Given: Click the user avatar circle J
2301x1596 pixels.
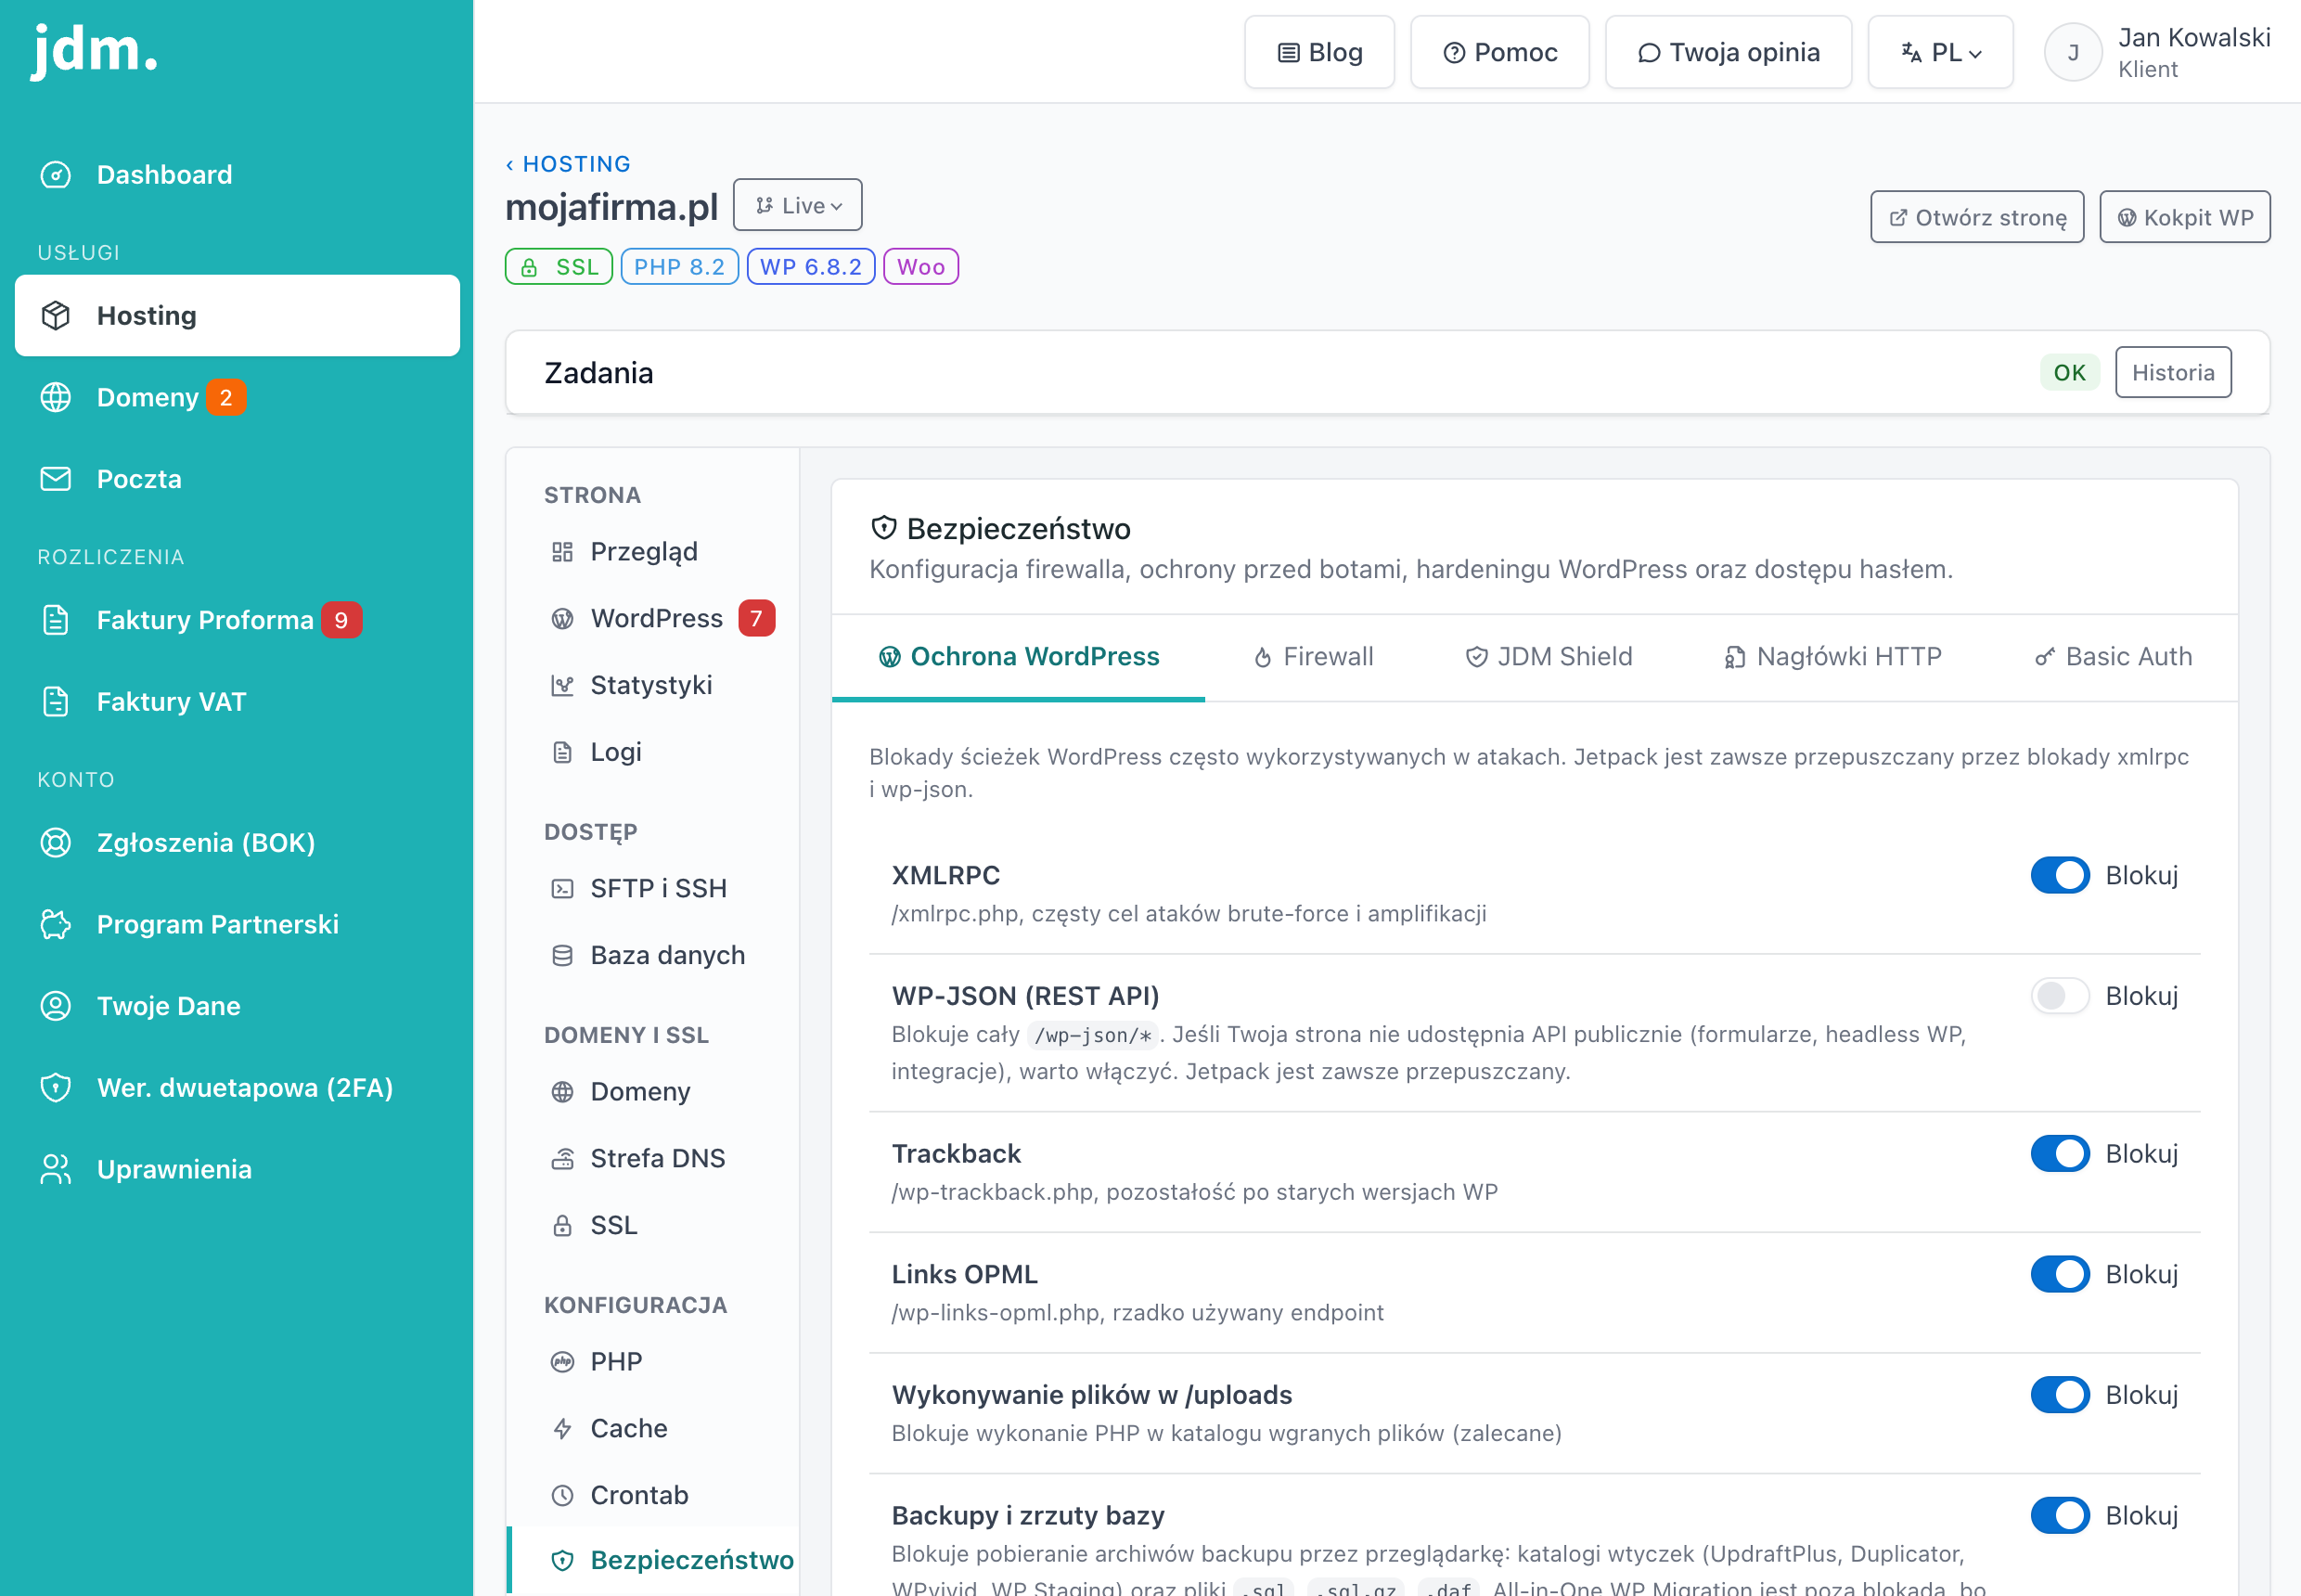Looking at the screenshot, I should (x=2073, y=53).
